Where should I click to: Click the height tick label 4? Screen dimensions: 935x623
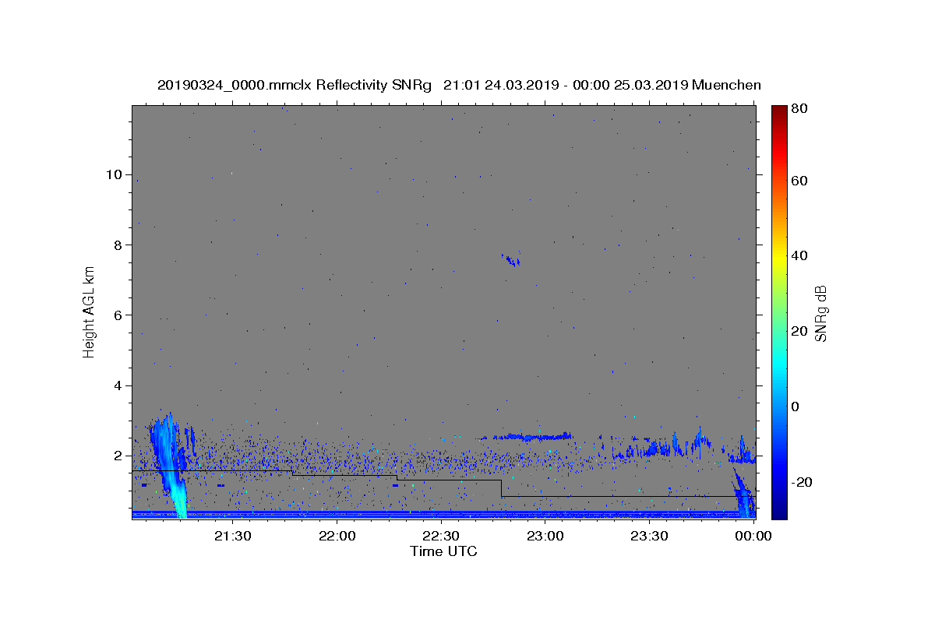pos(120,385)
